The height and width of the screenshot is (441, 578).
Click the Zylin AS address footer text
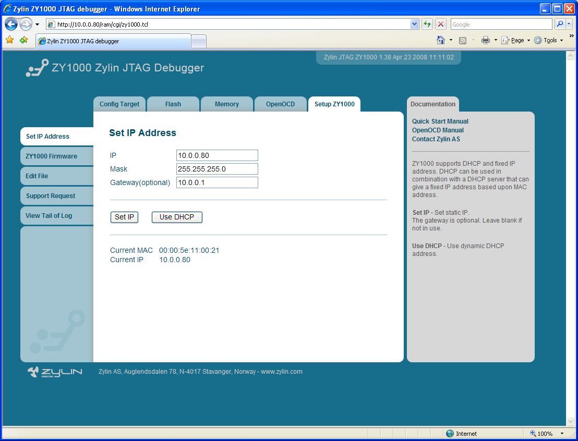[x=200, y=372]
